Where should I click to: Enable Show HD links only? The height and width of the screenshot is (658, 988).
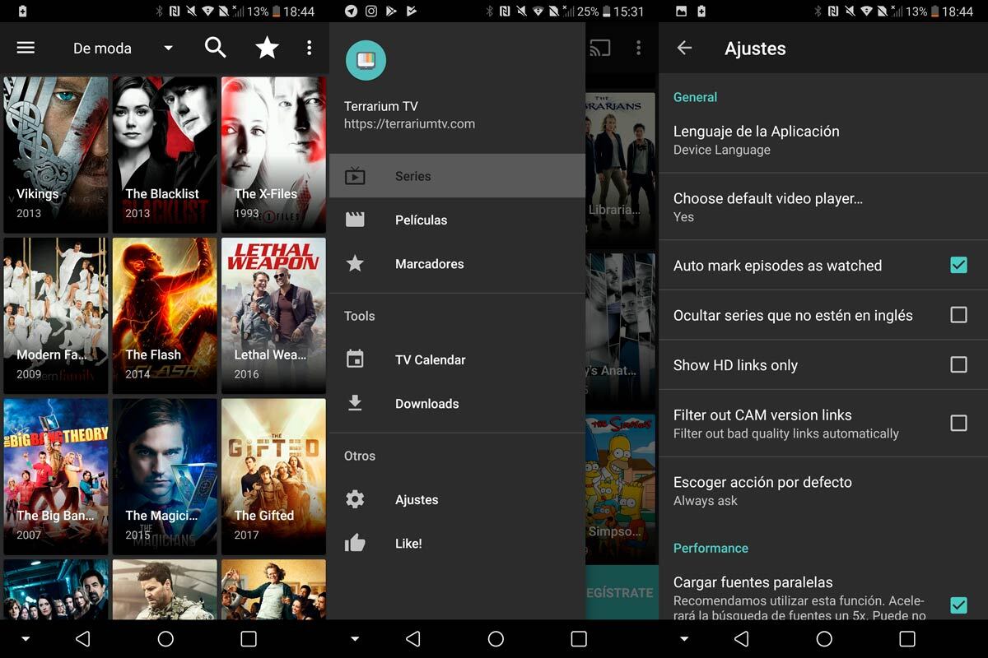point(958,364)
